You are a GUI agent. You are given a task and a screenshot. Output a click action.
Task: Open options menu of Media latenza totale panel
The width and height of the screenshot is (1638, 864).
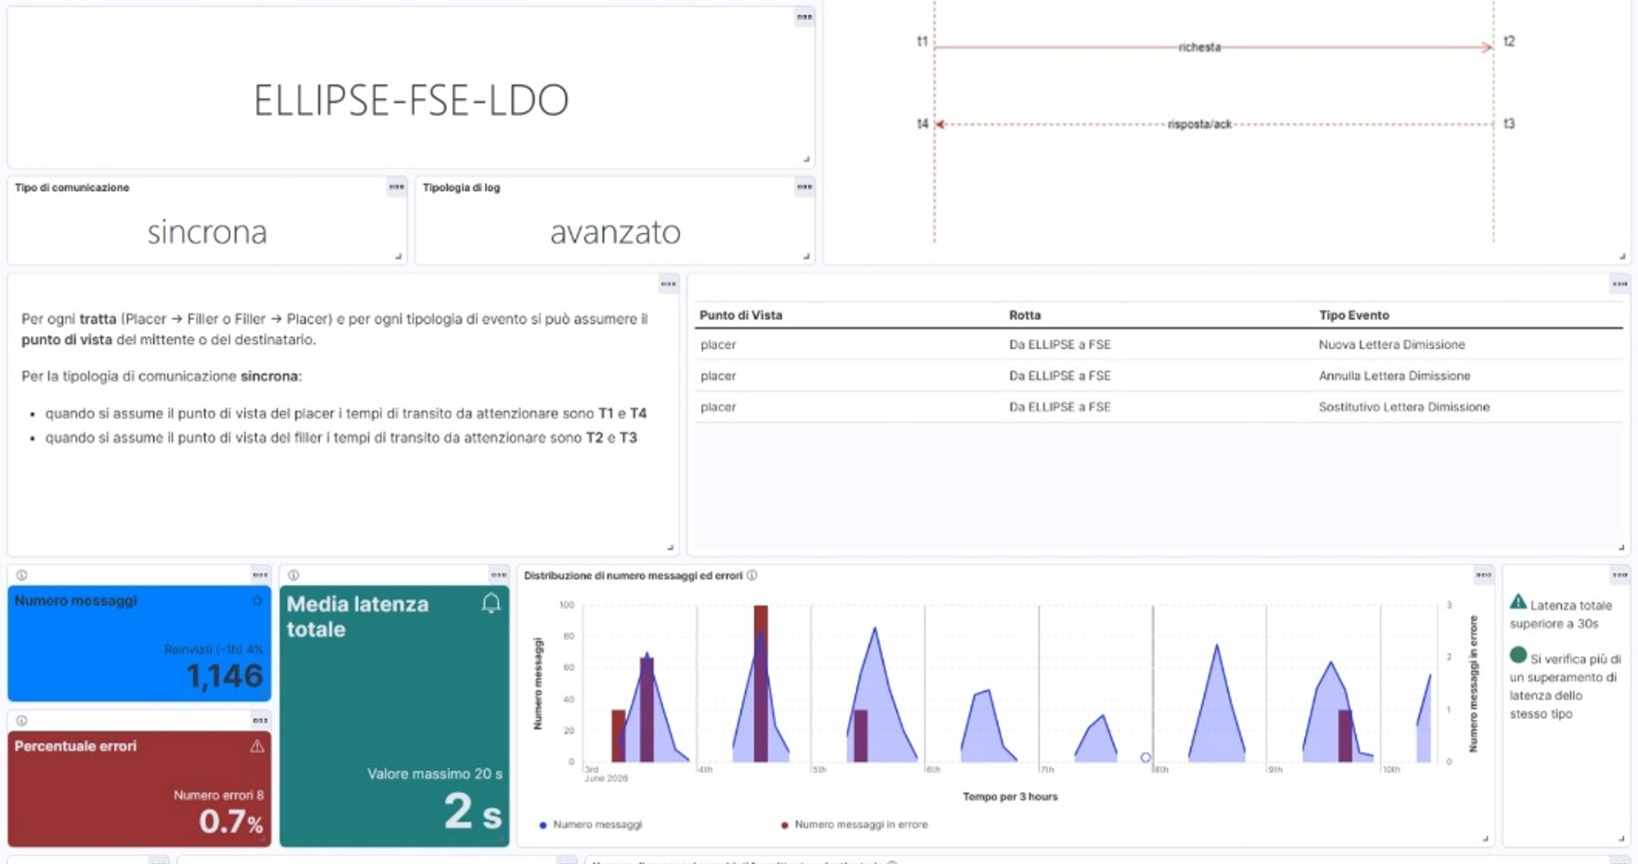tap(498, 575)
